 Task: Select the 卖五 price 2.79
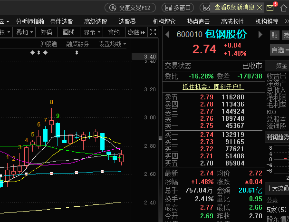(207, 97)
